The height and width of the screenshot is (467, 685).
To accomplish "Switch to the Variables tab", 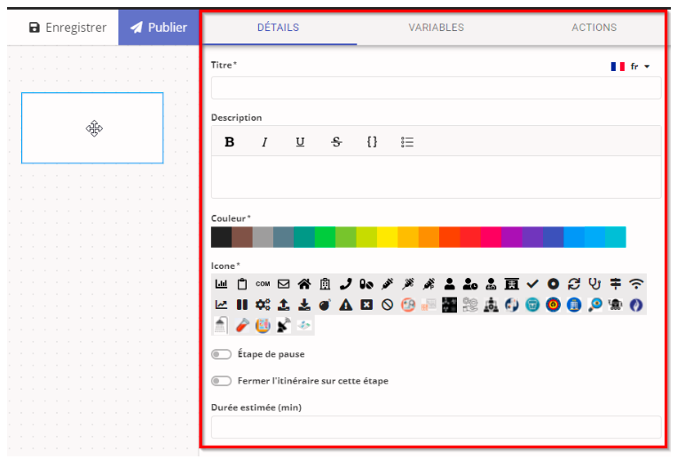I will pos(436,28).
